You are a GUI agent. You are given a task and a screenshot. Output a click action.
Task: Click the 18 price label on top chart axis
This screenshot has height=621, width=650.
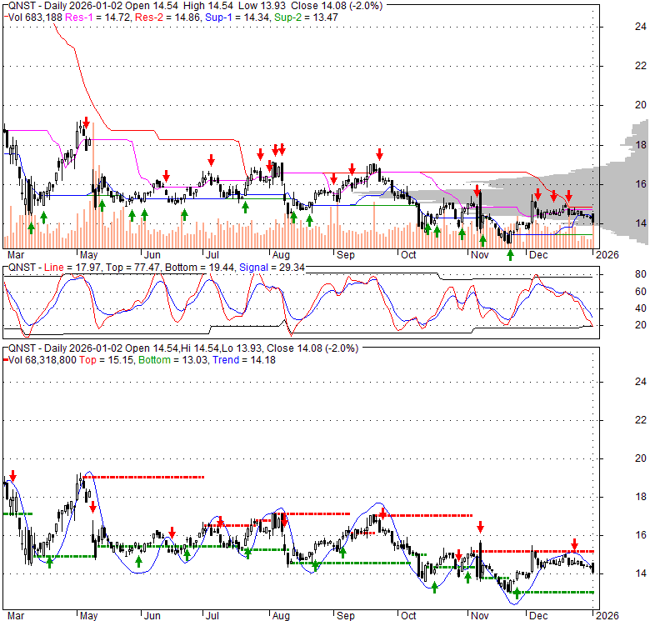click(641, 145)
